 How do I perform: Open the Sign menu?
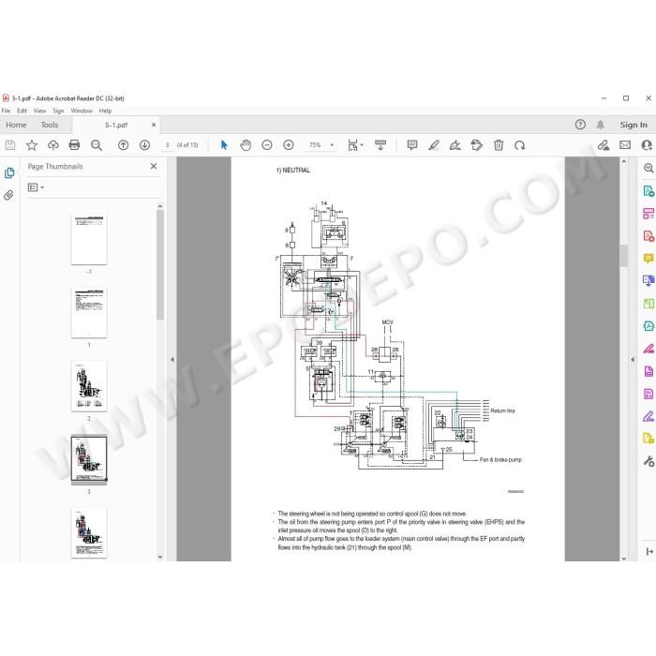click(58, 111)
